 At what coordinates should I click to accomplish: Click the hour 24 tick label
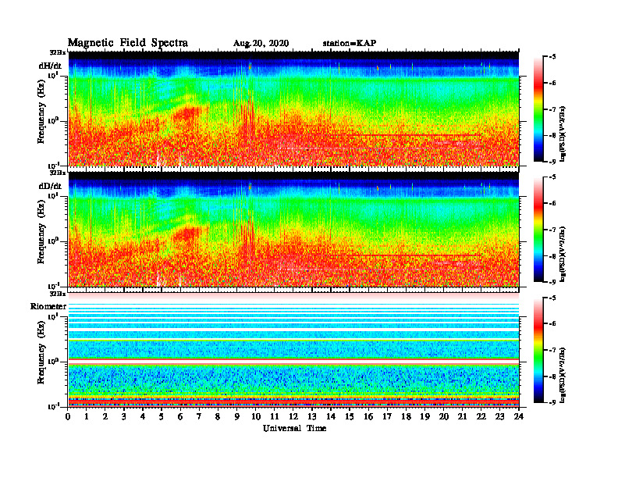(x=518, y=416)
